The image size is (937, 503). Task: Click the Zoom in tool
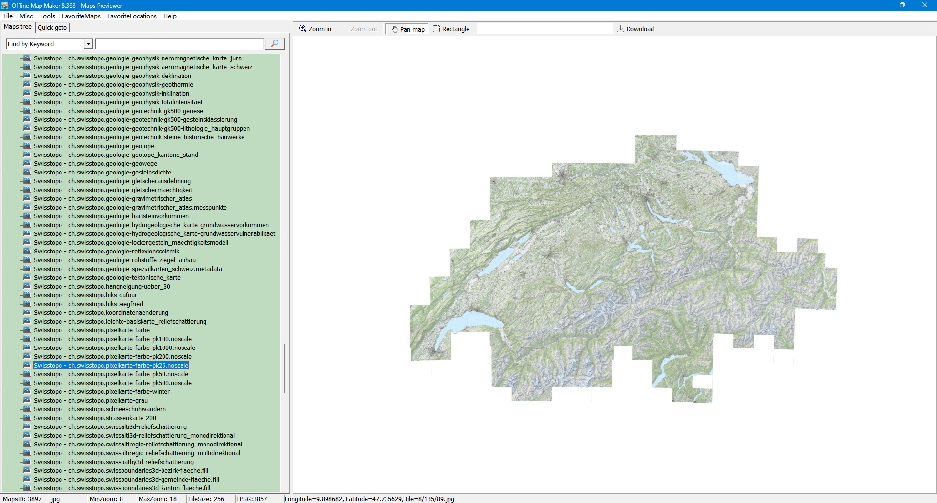point(315,29)
